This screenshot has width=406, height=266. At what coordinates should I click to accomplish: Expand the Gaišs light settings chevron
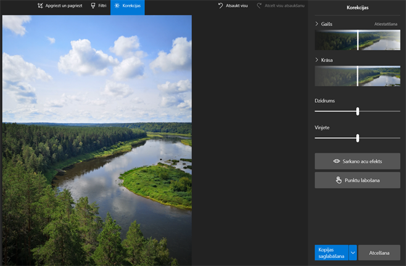317,24
